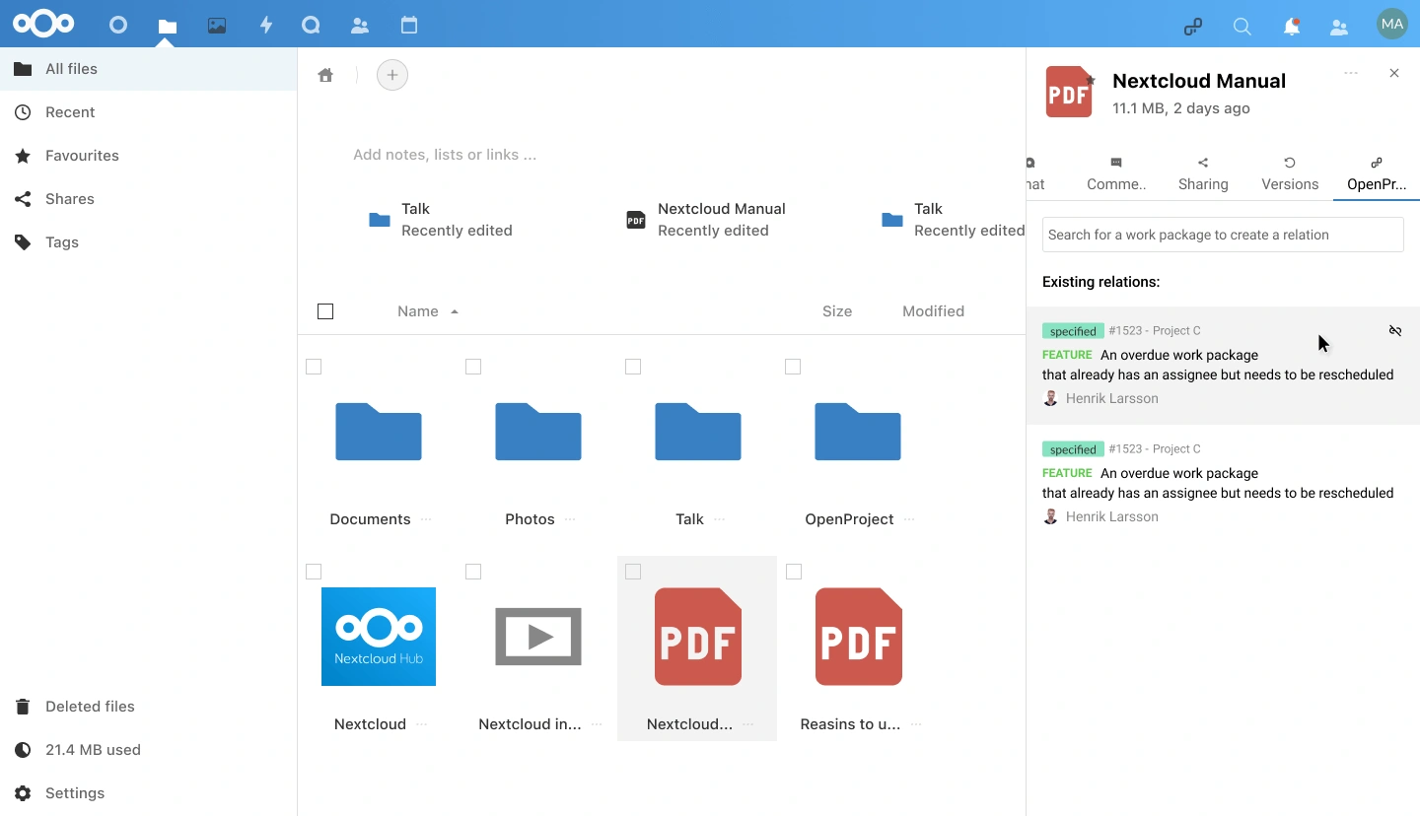Sort files by Name column header
This screenshot has height=816, width=1420.
click(x=418, y=311)
